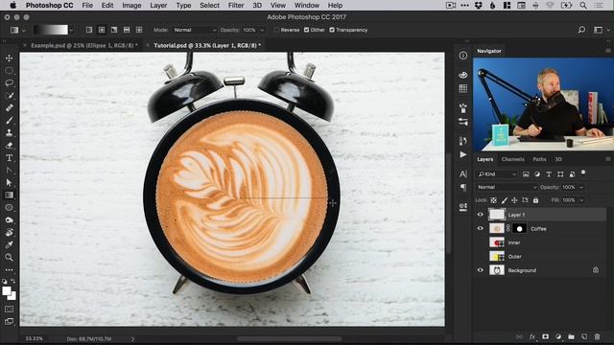Image resolution: width=614 pixels, height=345 pixels.
Task: Open gradient Mode Normal dropdown
Action: [195, 30]
